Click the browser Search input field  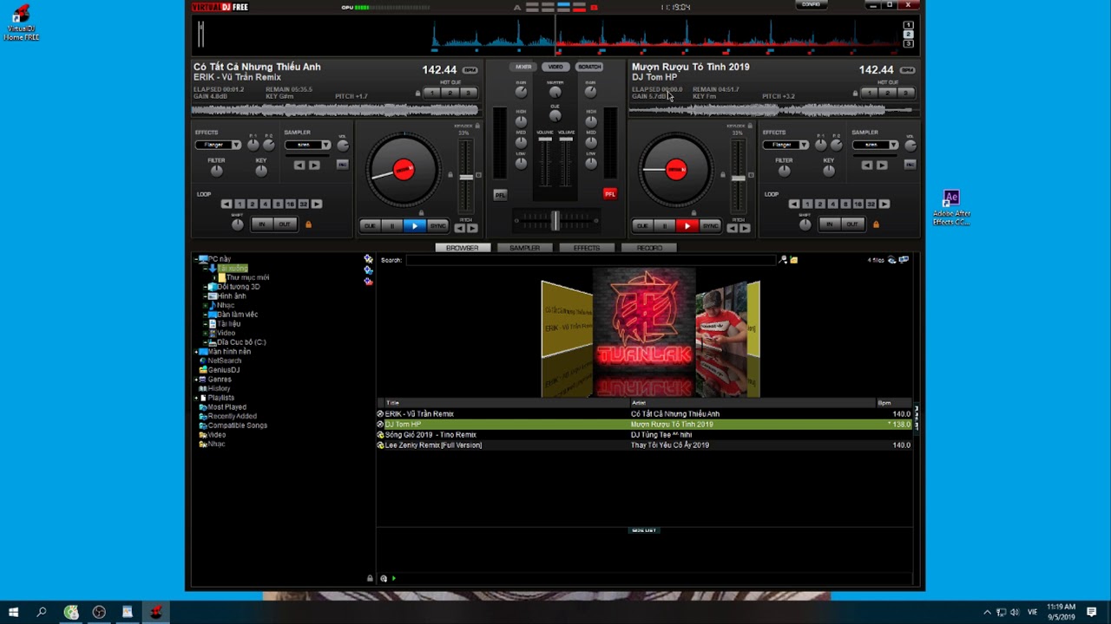590,260
